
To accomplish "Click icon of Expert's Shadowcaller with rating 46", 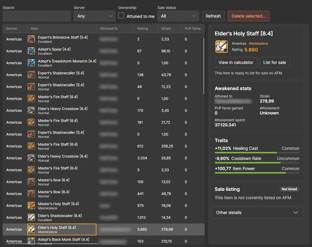I will [31, 87].
